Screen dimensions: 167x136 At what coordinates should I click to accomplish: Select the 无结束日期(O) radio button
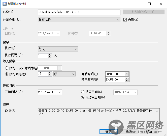83,97
